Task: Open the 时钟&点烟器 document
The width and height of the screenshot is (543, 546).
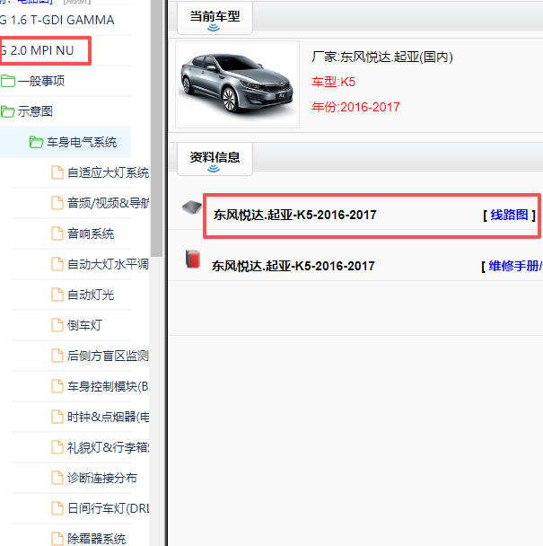Action: pyautogui.click(x=108, y=417)
